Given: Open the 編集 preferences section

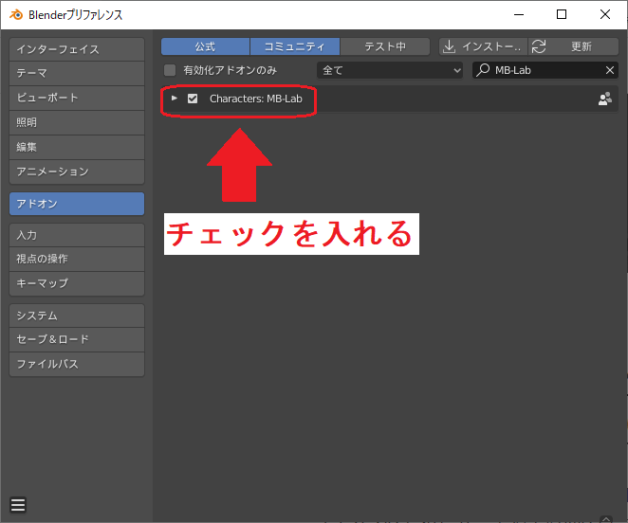Looking at the screenshot, I should [77, 147].
